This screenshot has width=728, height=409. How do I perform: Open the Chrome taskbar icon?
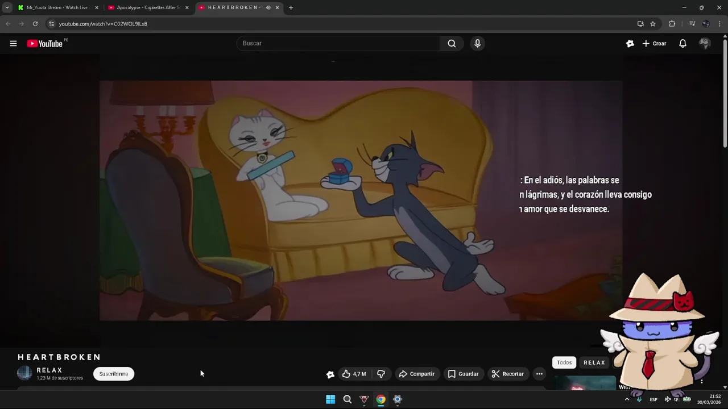click(x=380, y=399)
